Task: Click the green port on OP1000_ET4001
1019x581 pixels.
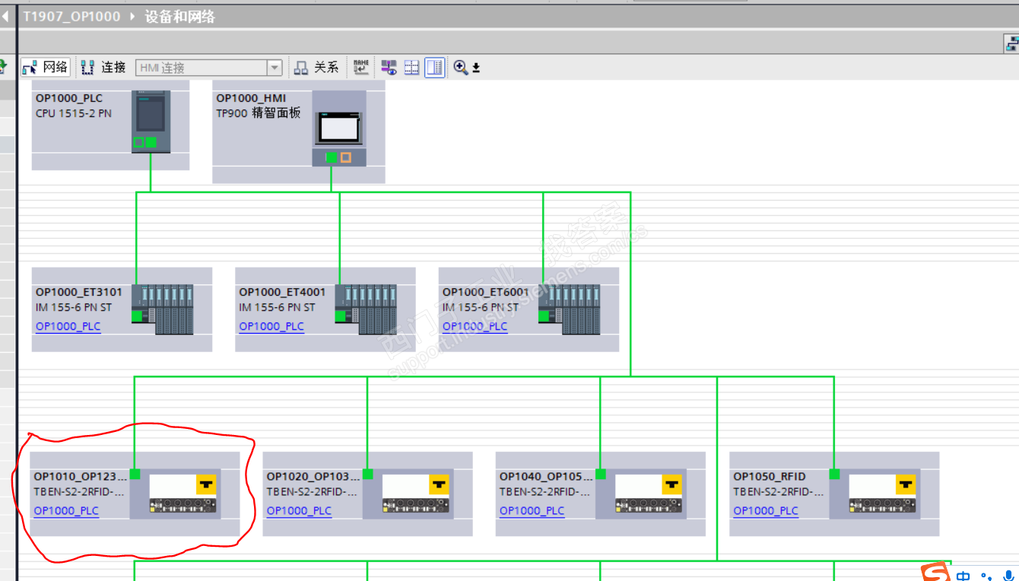Action: coord(340,315)
